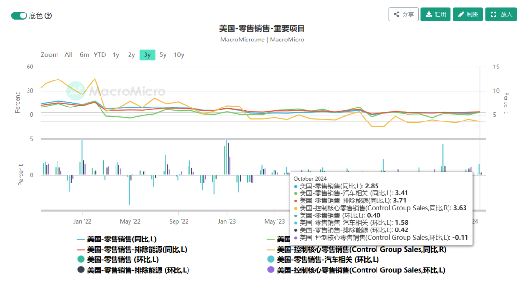Toggle 汽车相关 (环比,L) cyan dot legend
Viewport: 522px width, 295px height.
[x=271, y=260]
